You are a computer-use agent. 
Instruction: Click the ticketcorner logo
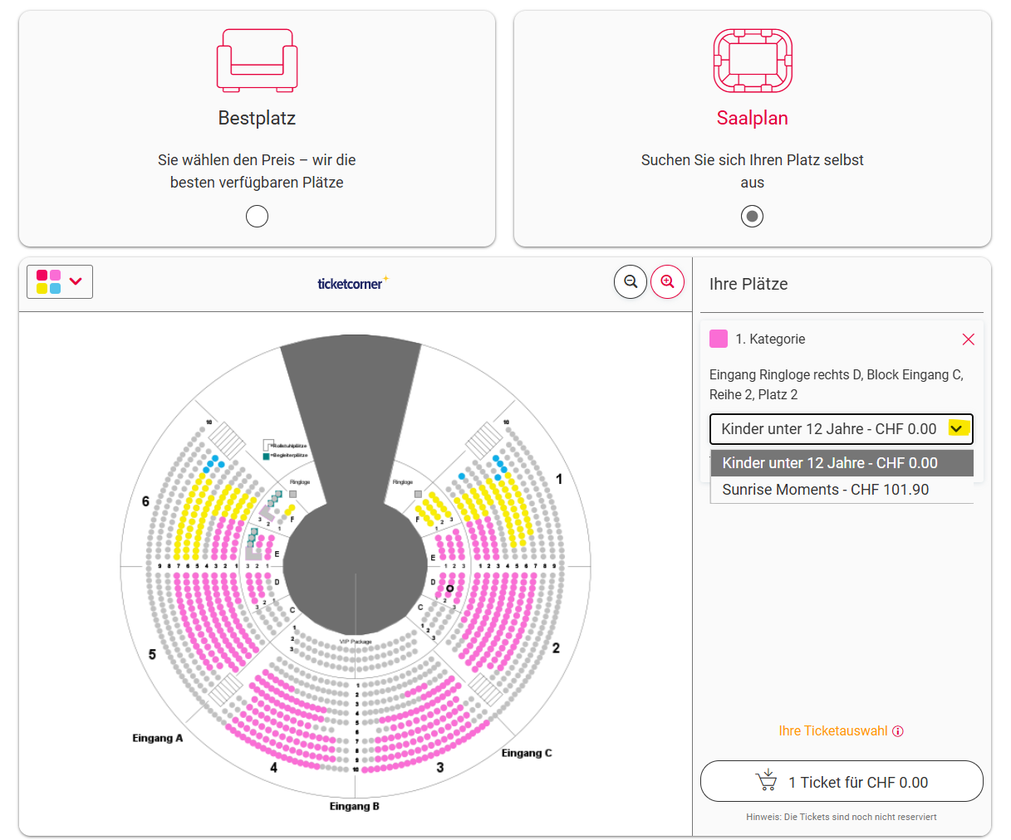click(352, 283)
